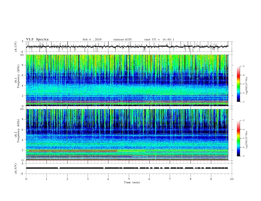Click the "-6" label on ch.1 color bar
The width and height of the screenshot is (261, 201).
point(243,93)
